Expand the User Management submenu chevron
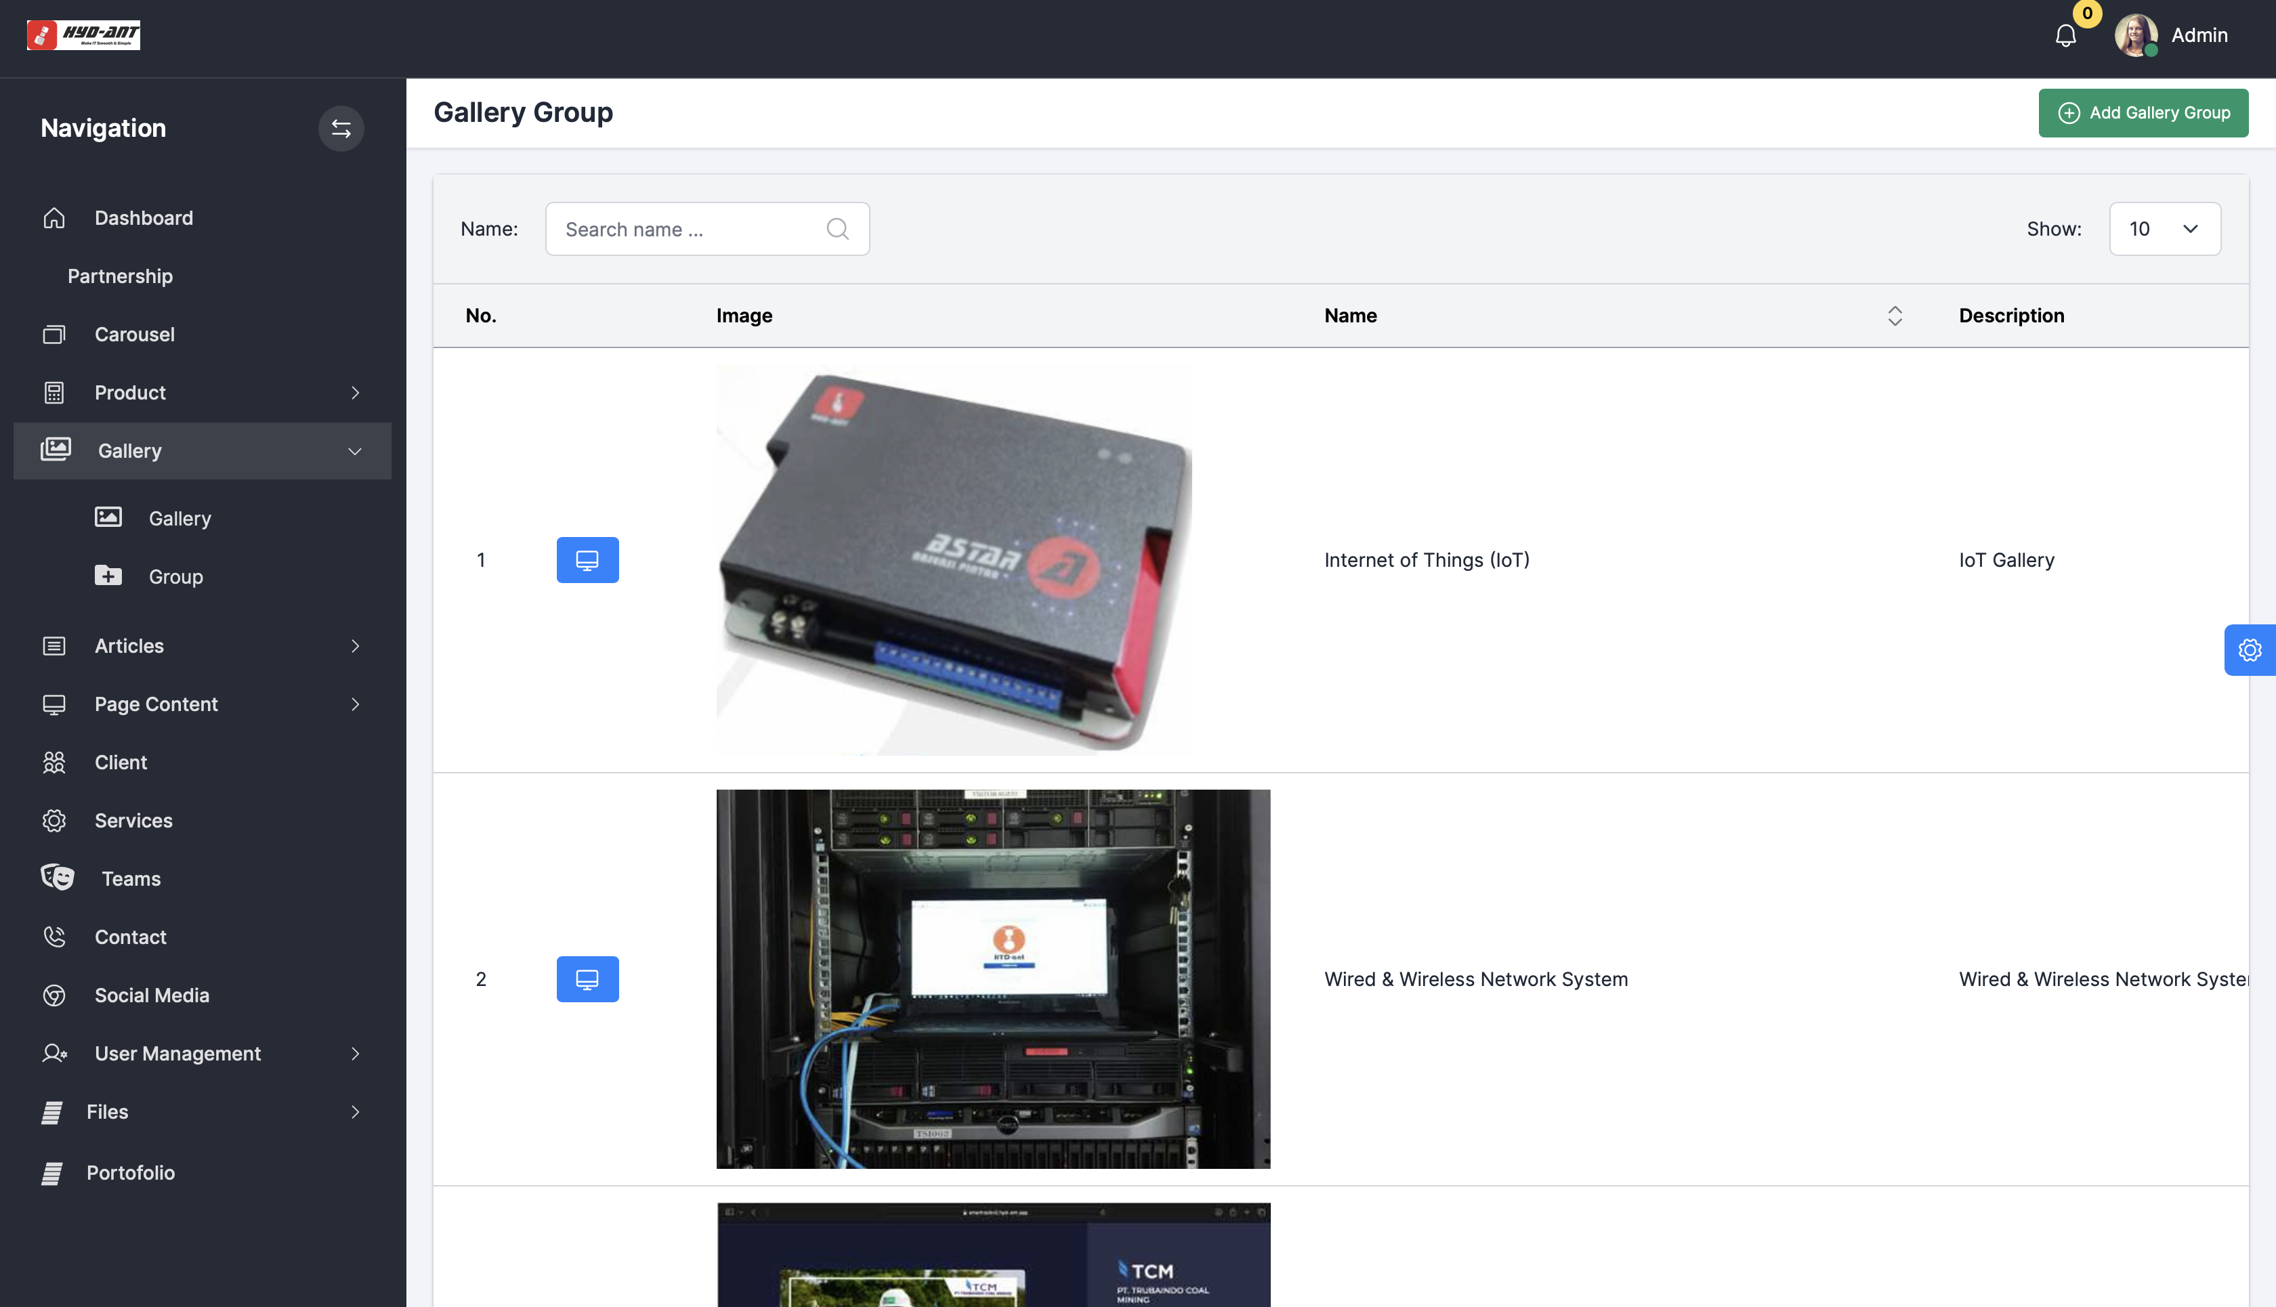2276x1307 pixels. click(x=356, y=1054)
